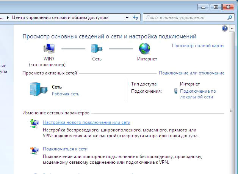The width and height of the screenshot is (238, 174).
Task: Click the Подключение или отключение link
Action: pyautogui.click(x=191, y=73)
